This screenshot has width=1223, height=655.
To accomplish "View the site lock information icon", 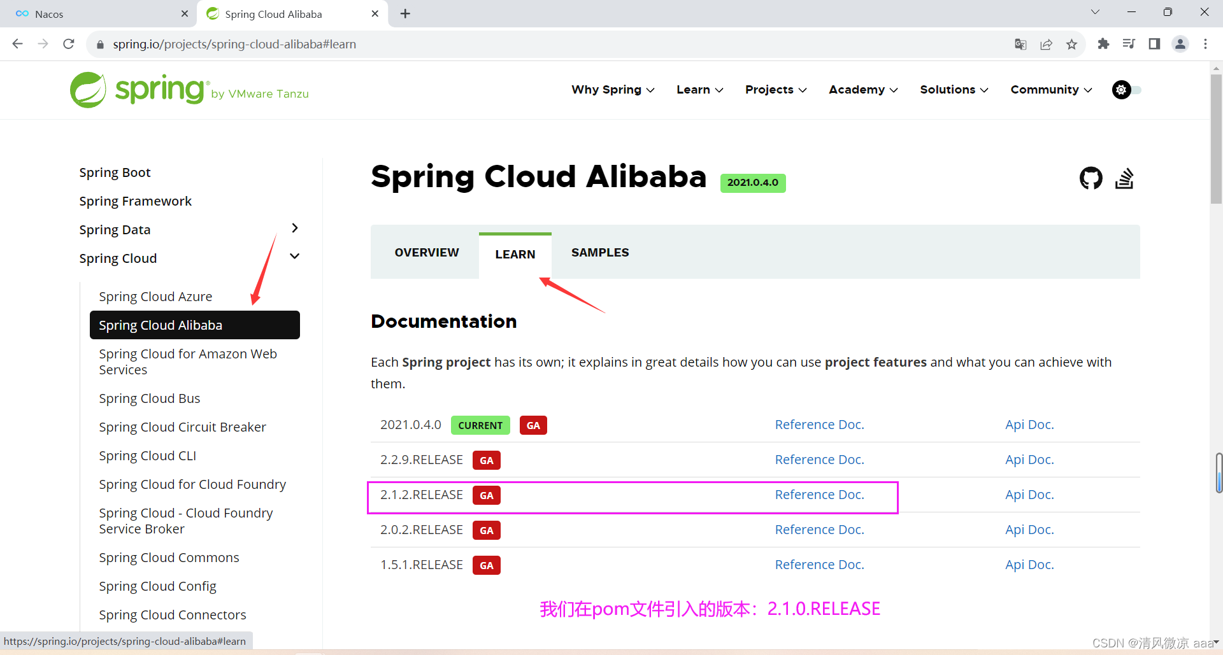I will (x=100, y=45).
